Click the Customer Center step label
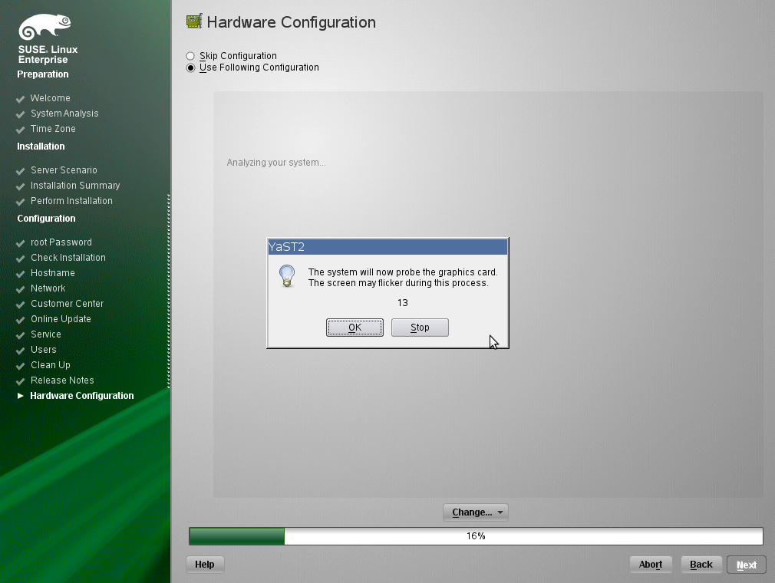This screenshot has height=583, width=775. click(x=68, y=303)
